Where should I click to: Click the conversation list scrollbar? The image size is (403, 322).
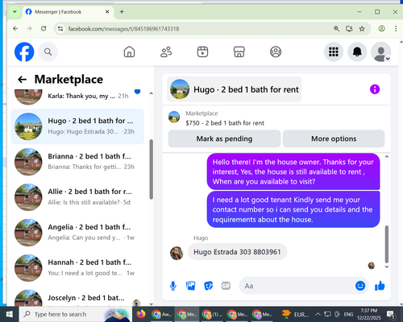pos(152,169)
